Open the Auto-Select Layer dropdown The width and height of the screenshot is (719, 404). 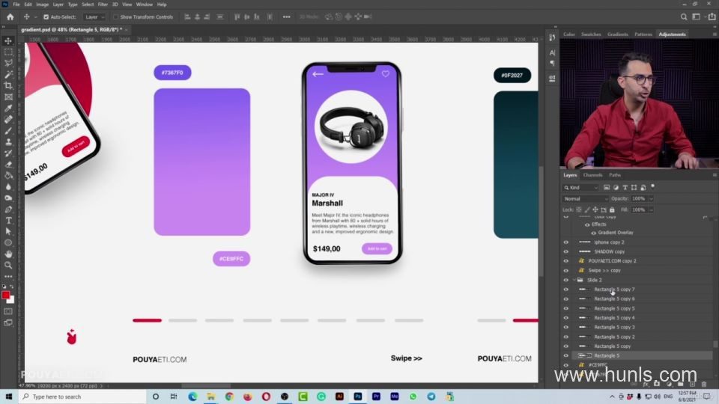coord(94,17)
